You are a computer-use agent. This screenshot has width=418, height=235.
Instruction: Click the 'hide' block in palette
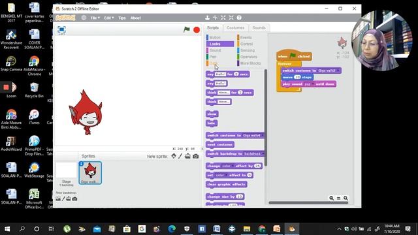pyautogui.click(x=212, y=123)
